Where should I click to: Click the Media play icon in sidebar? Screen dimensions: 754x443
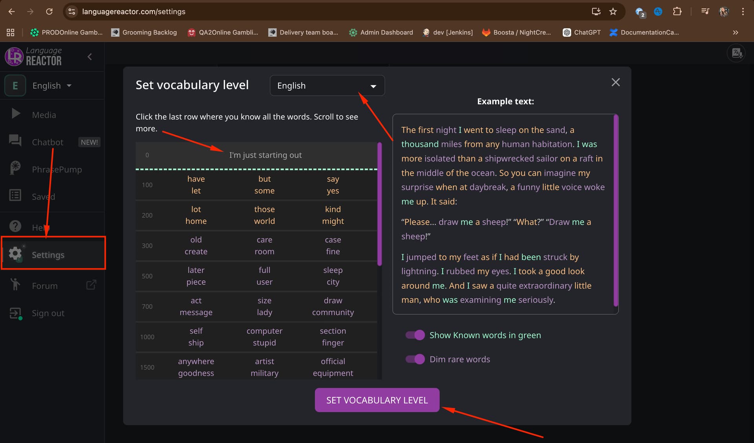pyautogui.click(x=16, y=114)
